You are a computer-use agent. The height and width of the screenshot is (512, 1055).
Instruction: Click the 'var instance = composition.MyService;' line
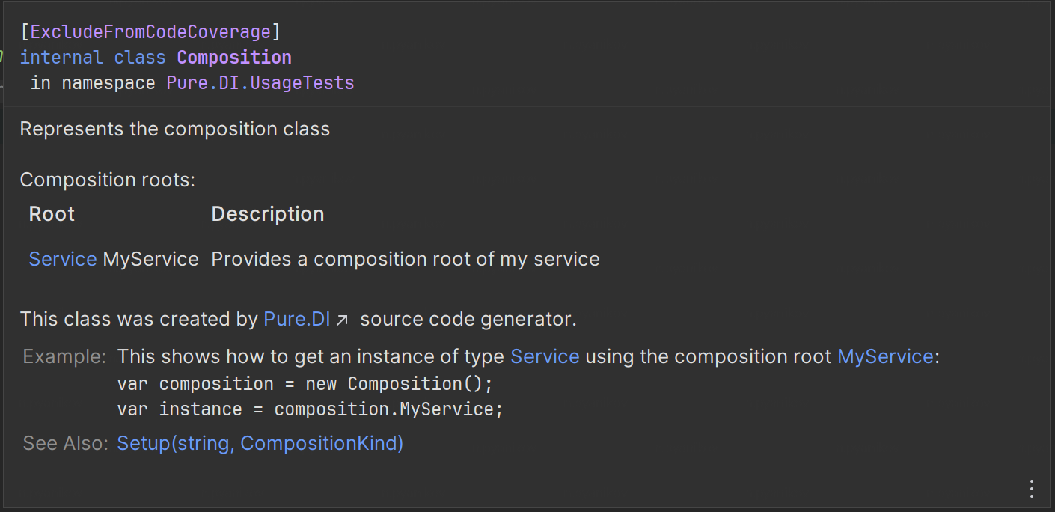(305, 409)
